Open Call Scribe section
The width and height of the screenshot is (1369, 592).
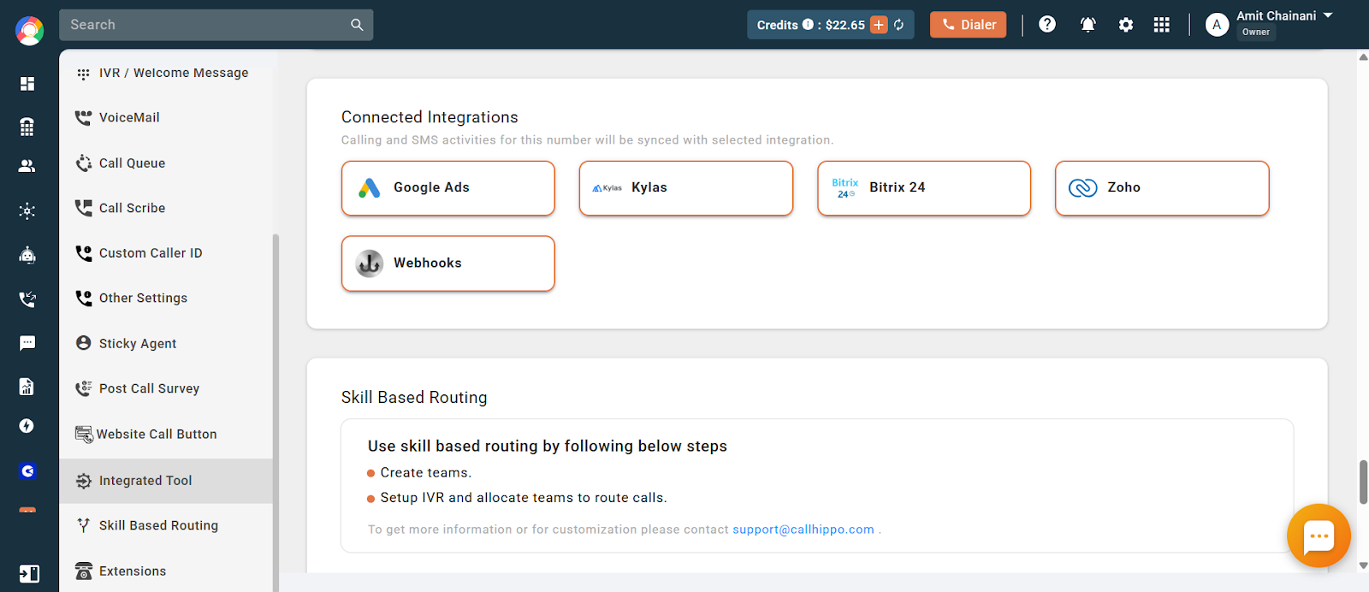coord(166,208)
